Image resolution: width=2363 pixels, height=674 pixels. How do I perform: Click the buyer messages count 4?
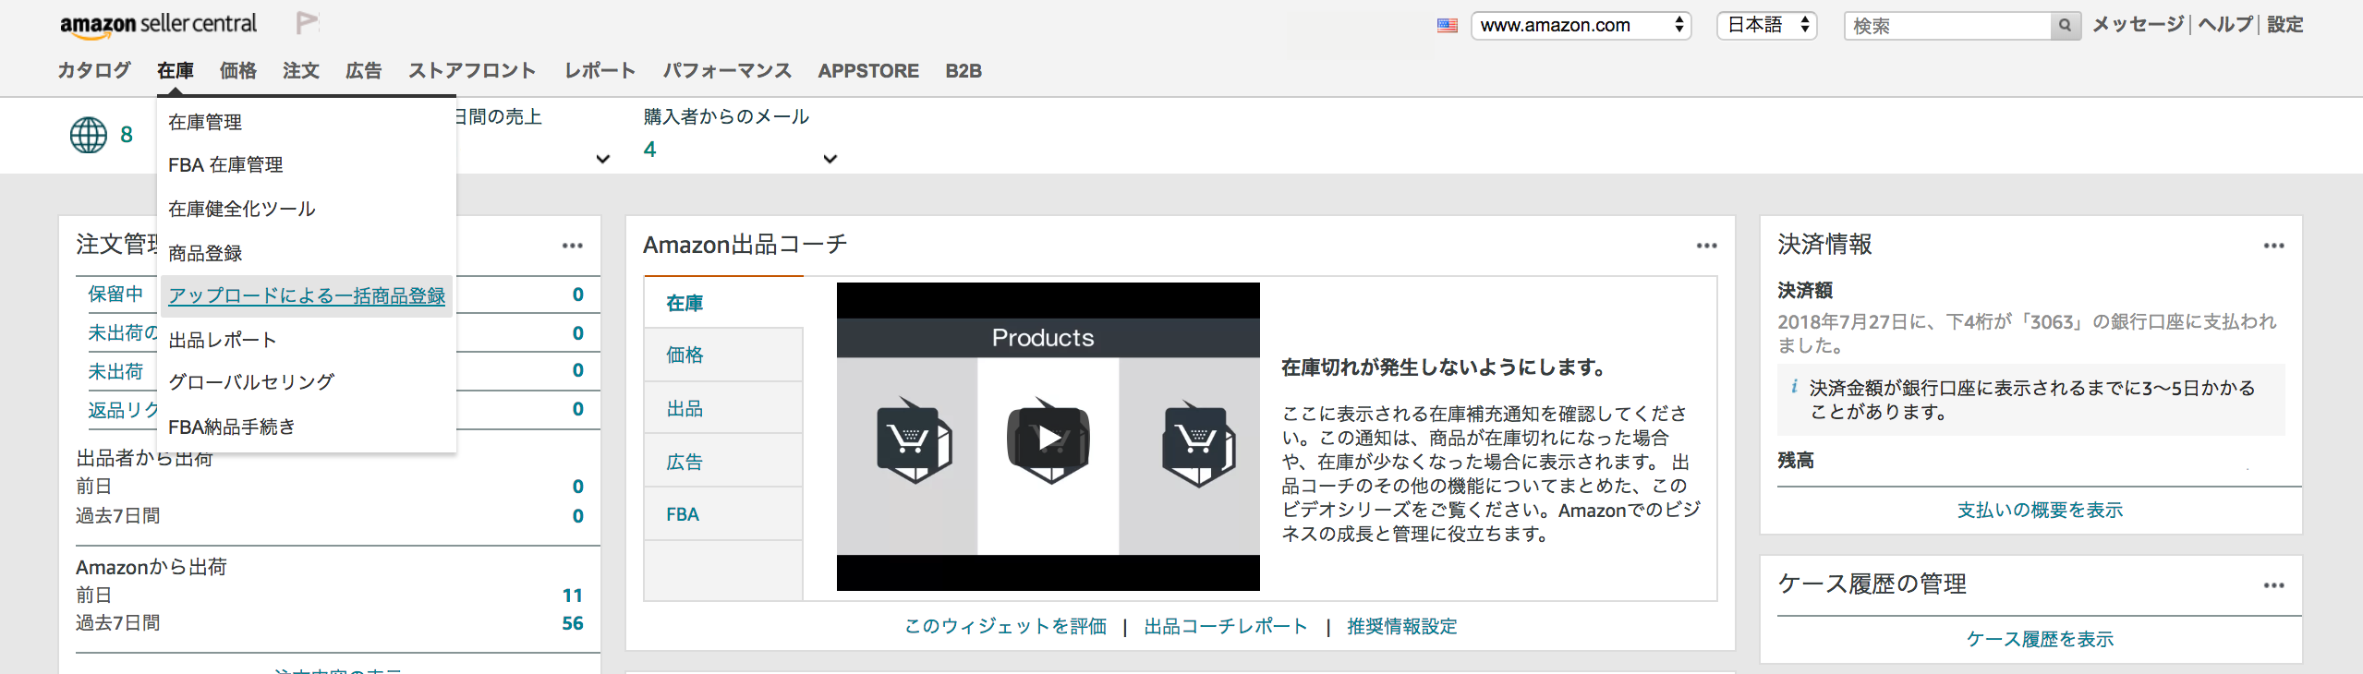[650, 150]
